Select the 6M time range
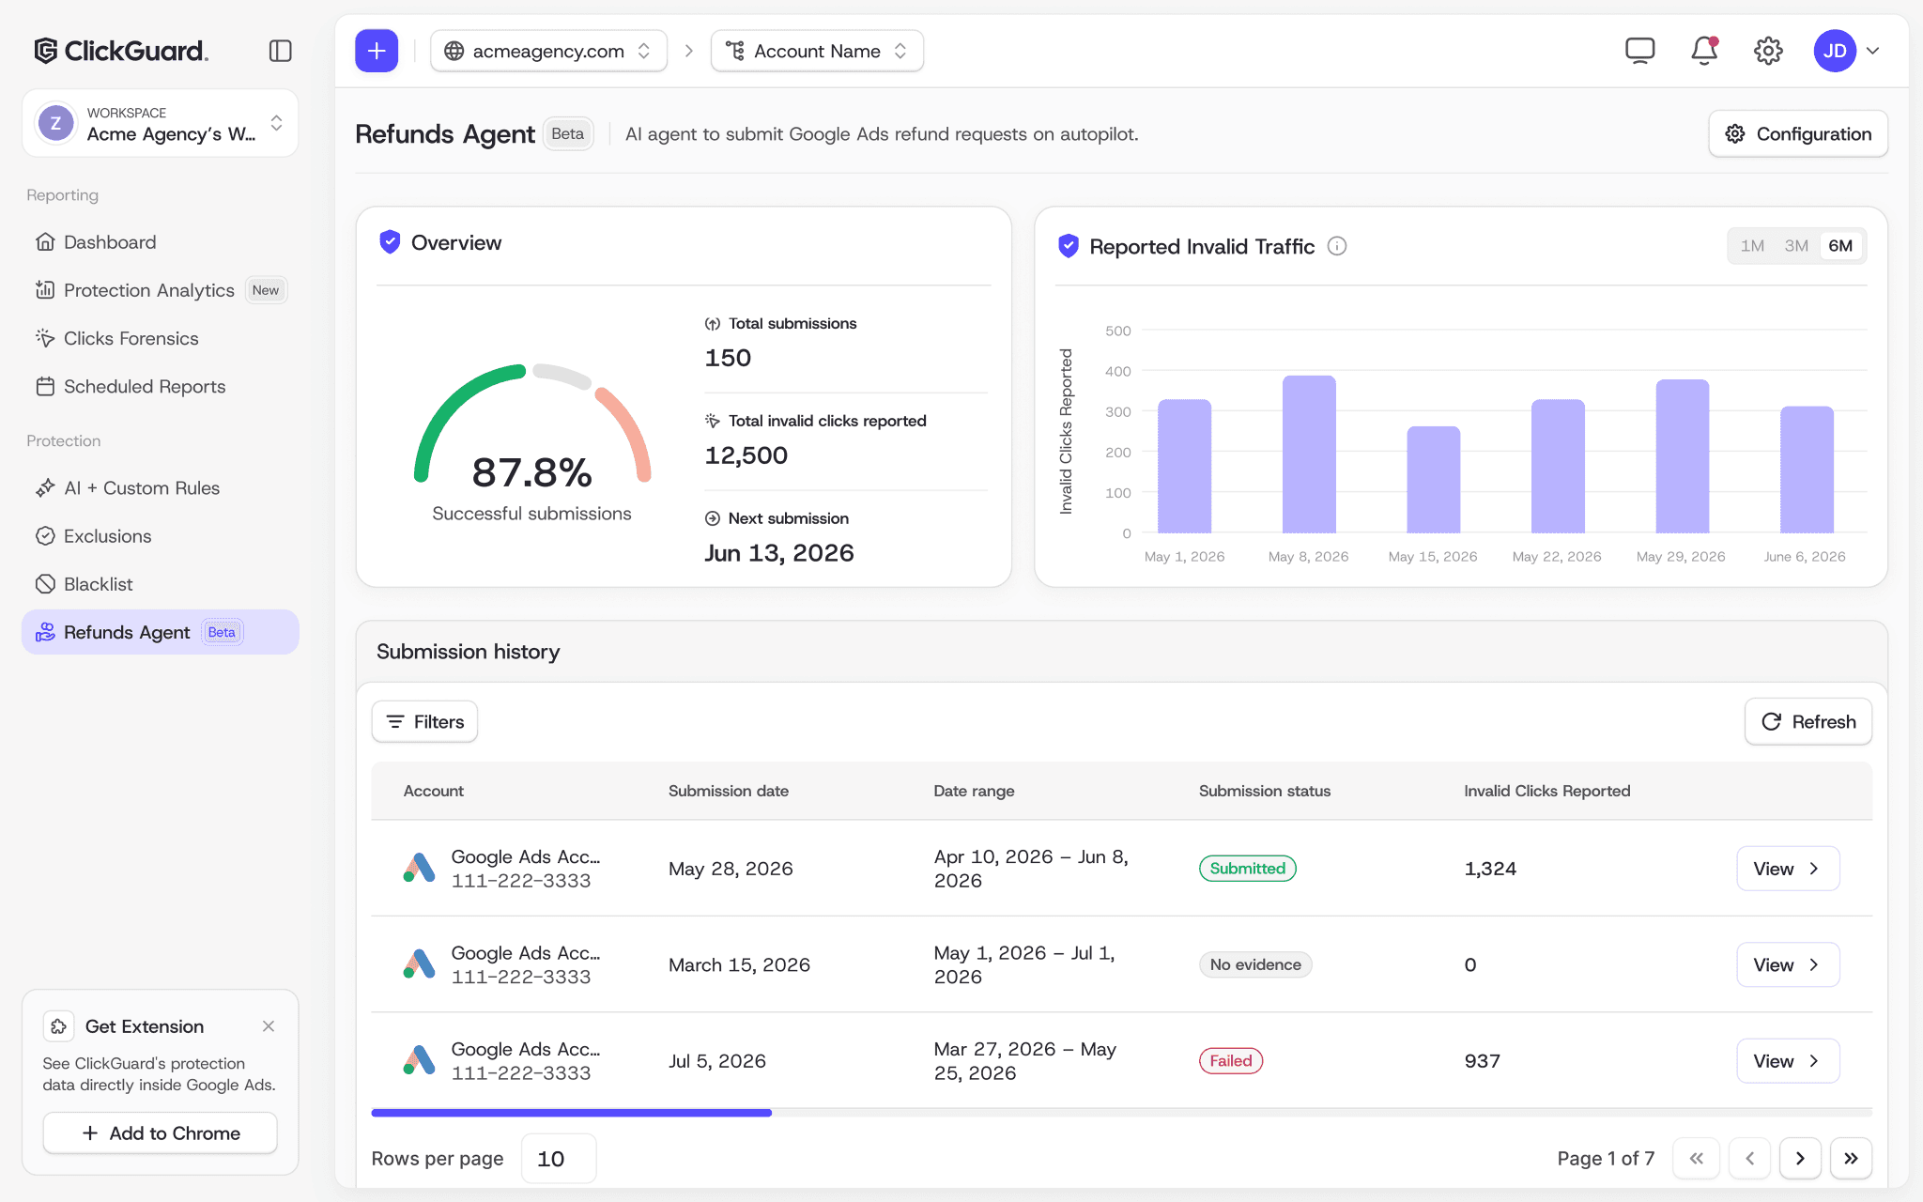Screen dimensions: 1923x1202 pyautogui.click(x=1840, y=246)
